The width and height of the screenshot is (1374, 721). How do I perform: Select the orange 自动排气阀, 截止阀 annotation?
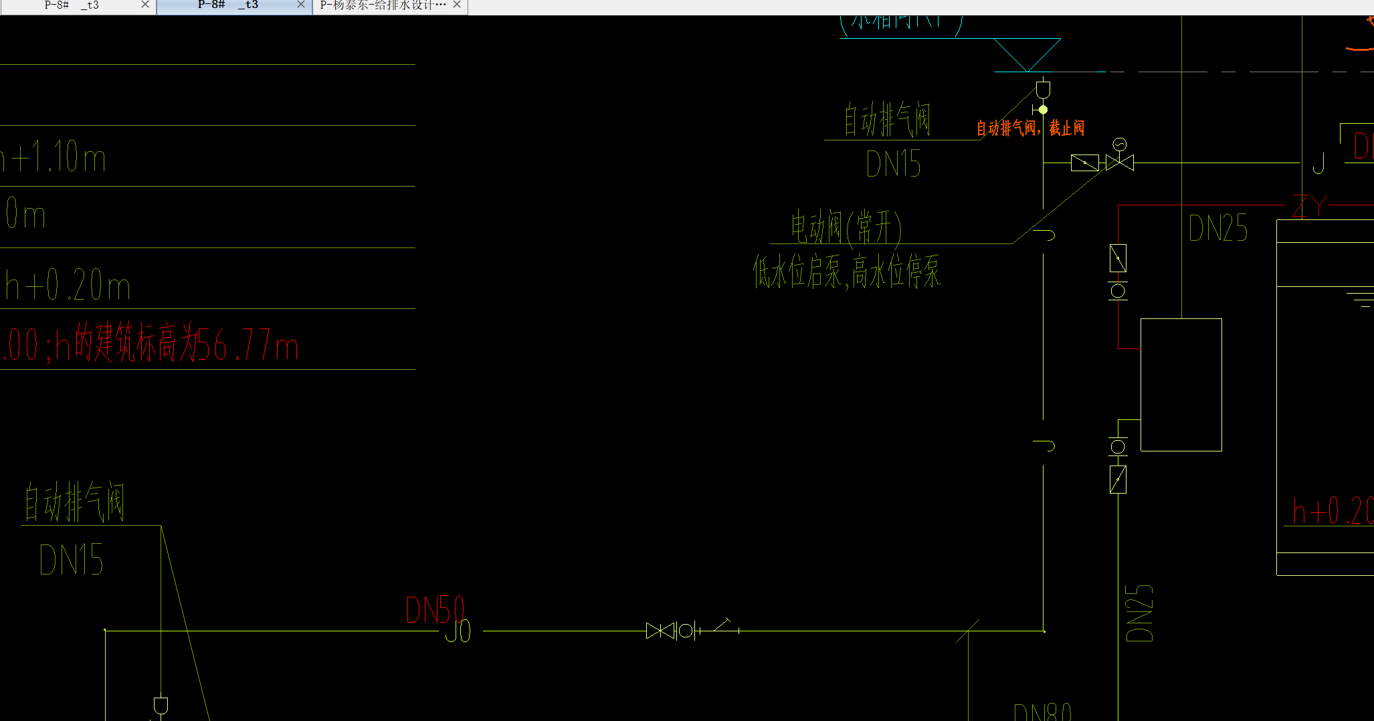[x=1030, y=128]
